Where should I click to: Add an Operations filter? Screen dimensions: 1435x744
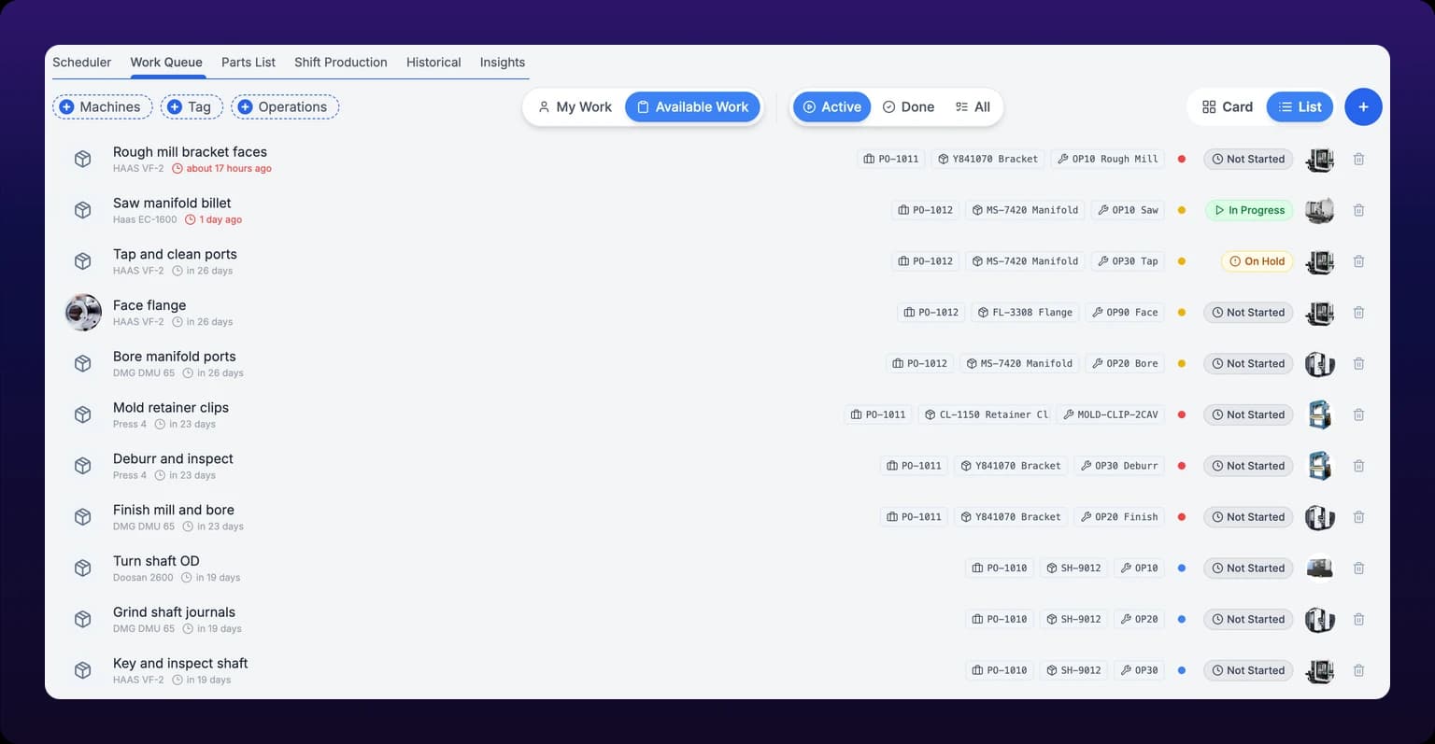point(285,107)
